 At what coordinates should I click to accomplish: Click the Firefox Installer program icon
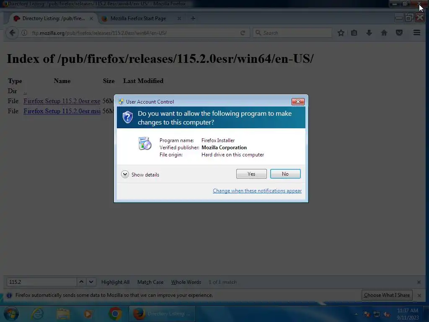(x=145, y=143)
